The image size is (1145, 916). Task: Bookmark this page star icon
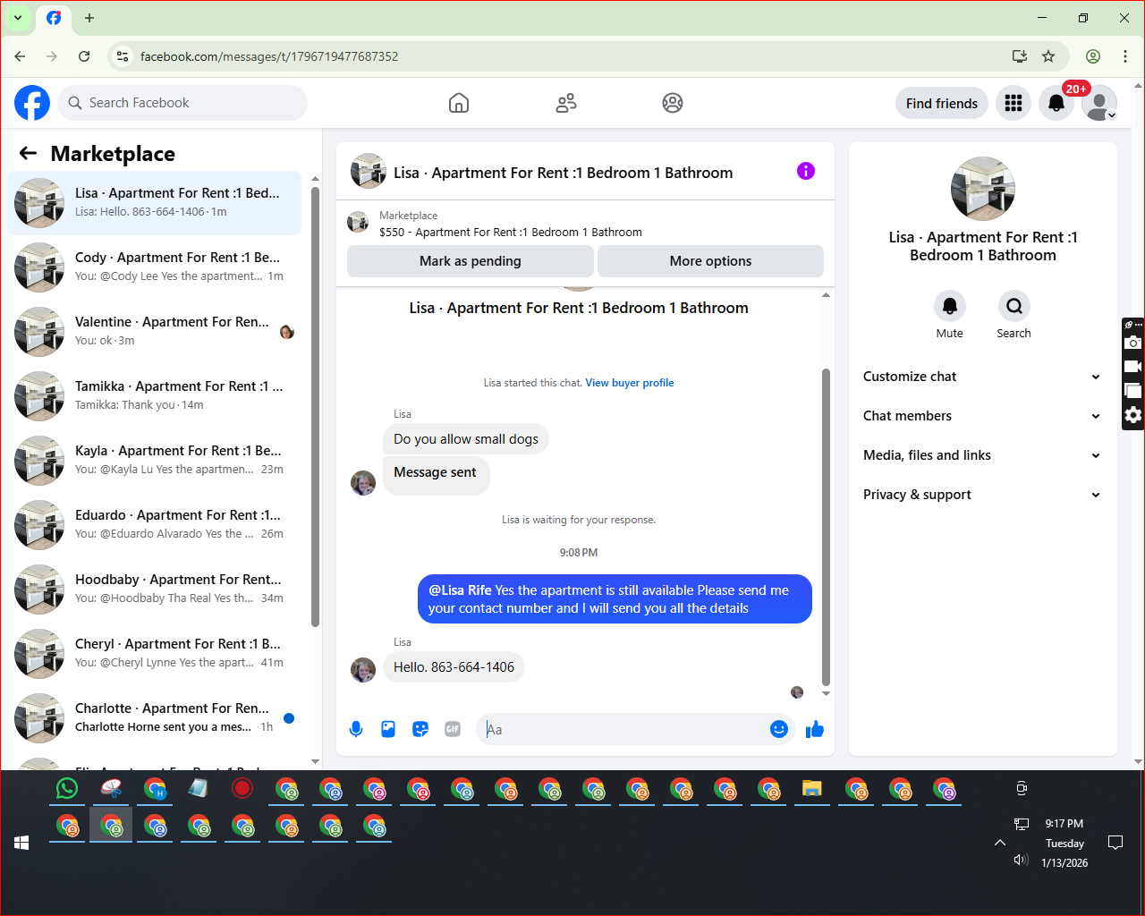click(1048, 56)
